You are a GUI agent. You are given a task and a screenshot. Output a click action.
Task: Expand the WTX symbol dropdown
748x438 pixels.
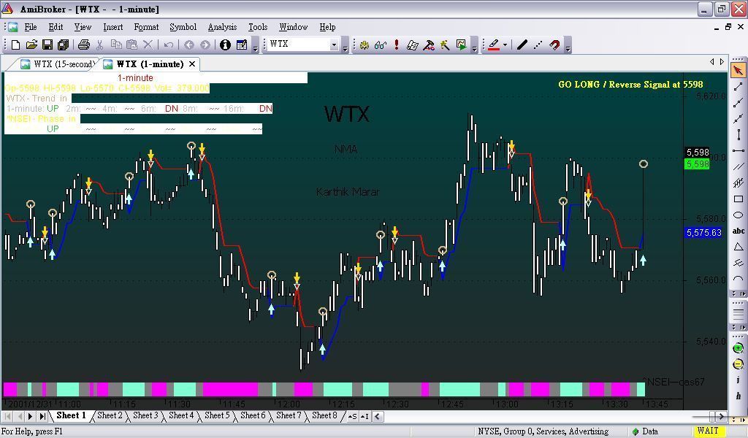pos(334,45)
